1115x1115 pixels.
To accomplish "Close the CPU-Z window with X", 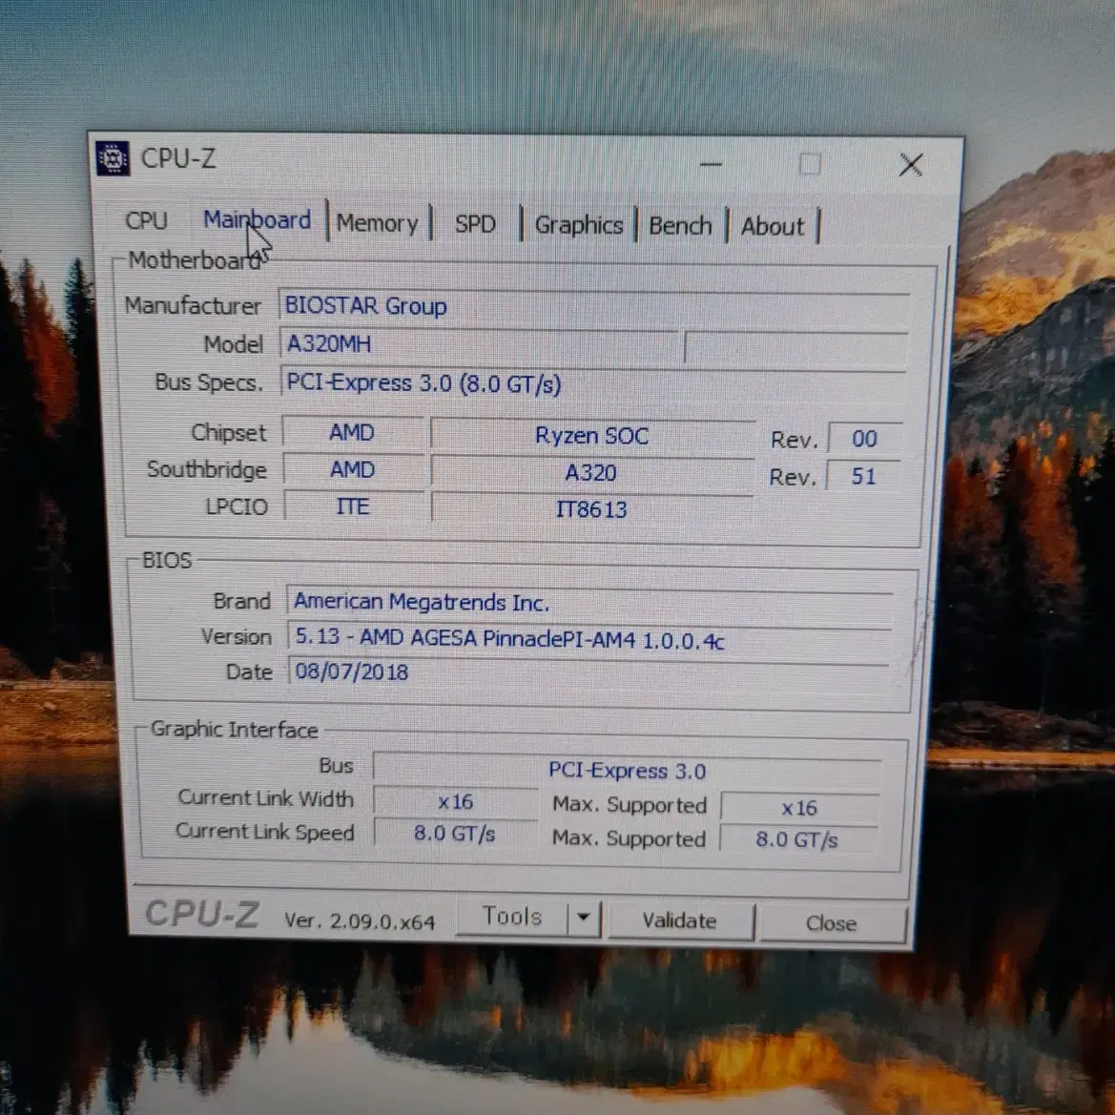I will [x=911, y=165].
